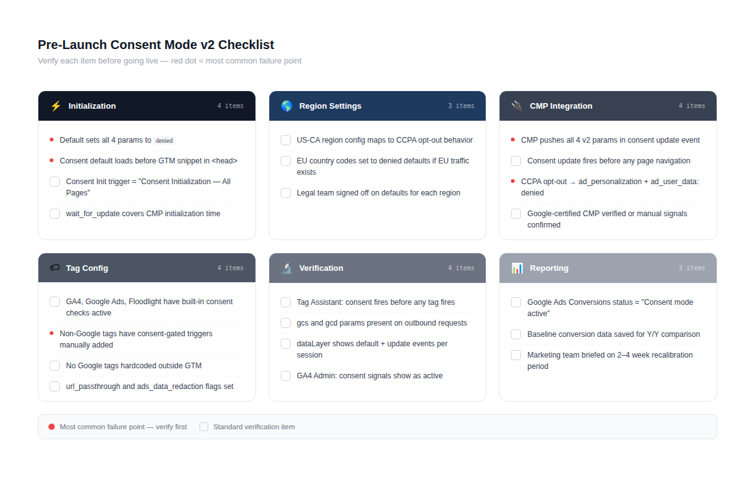Click the lightning bolt Initialization icon
The height and width of the screenshot is (477, 755).
[56, 106]
